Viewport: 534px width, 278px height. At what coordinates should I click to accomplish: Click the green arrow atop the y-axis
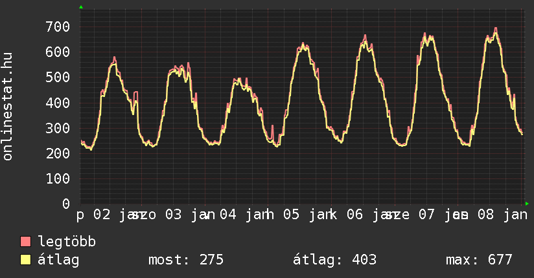81,7
